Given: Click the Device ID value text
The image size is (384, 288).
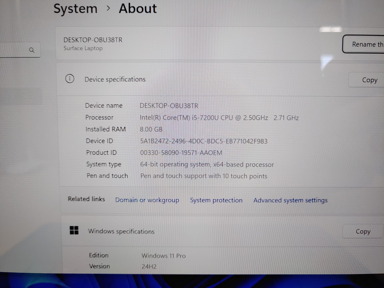Looking at the screenshot, I should click(x=204, y=141).
